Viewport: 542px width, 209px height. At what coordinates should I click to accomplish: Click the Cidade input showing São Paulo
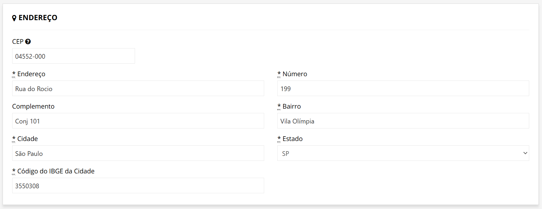(x=138, y=153)
